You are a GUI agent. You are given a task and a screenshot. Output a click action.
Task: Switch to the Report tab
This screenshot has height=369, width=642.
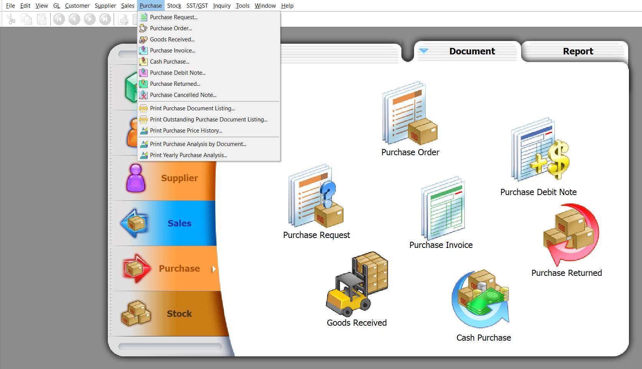(578, 51)
